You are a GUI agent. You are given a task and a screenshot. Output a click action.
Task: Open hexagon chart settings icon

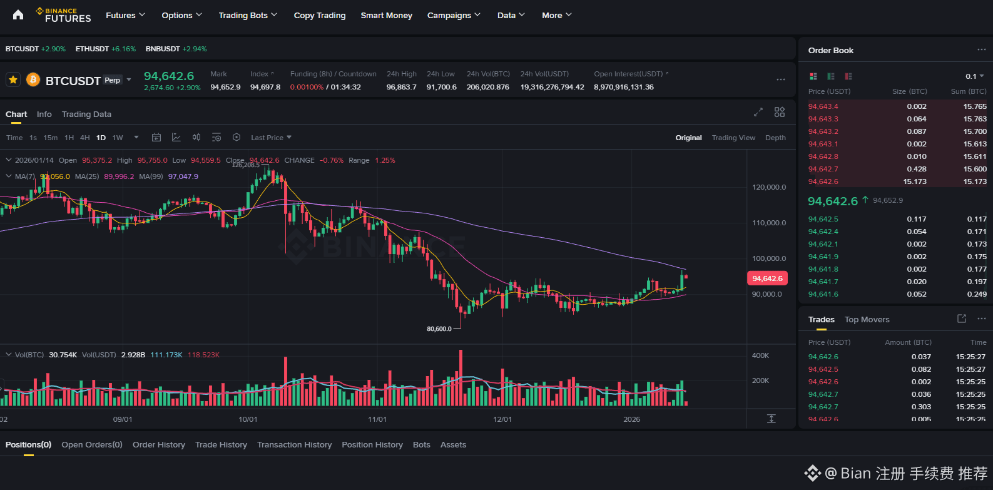(237, 138)
